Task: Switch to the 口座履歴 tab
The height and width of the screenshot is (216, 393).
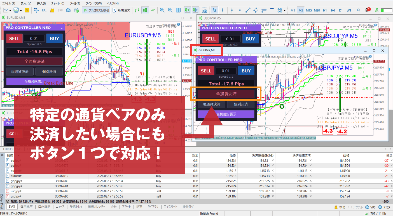Action: (44, 207)
